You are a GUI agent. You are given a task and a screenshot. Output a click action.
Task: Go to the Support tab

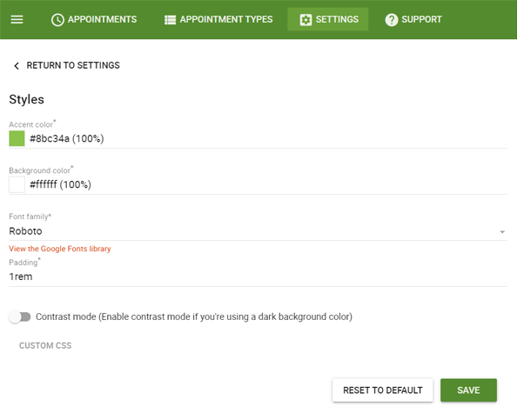(413, 19)
